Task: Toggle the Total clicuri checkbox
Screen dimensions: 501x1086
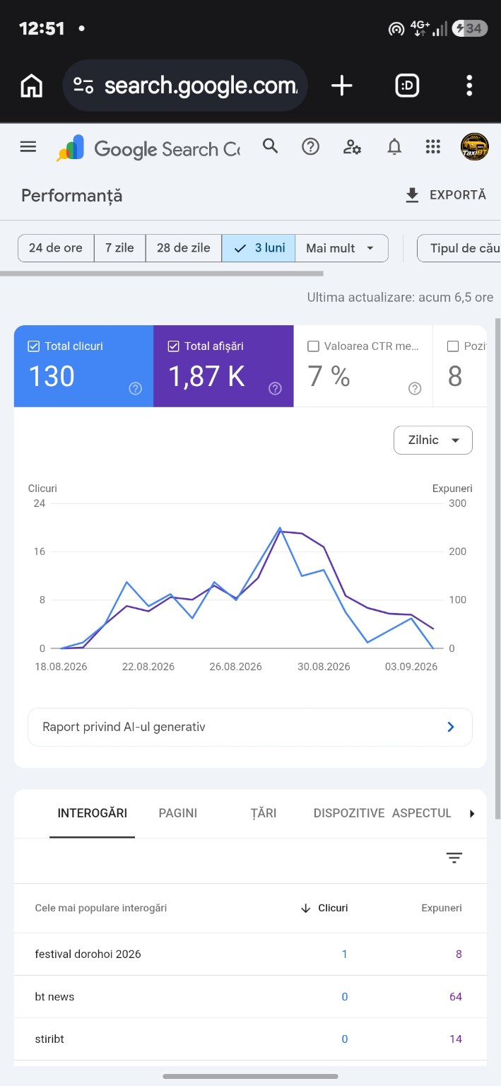Action: [33, 346]
